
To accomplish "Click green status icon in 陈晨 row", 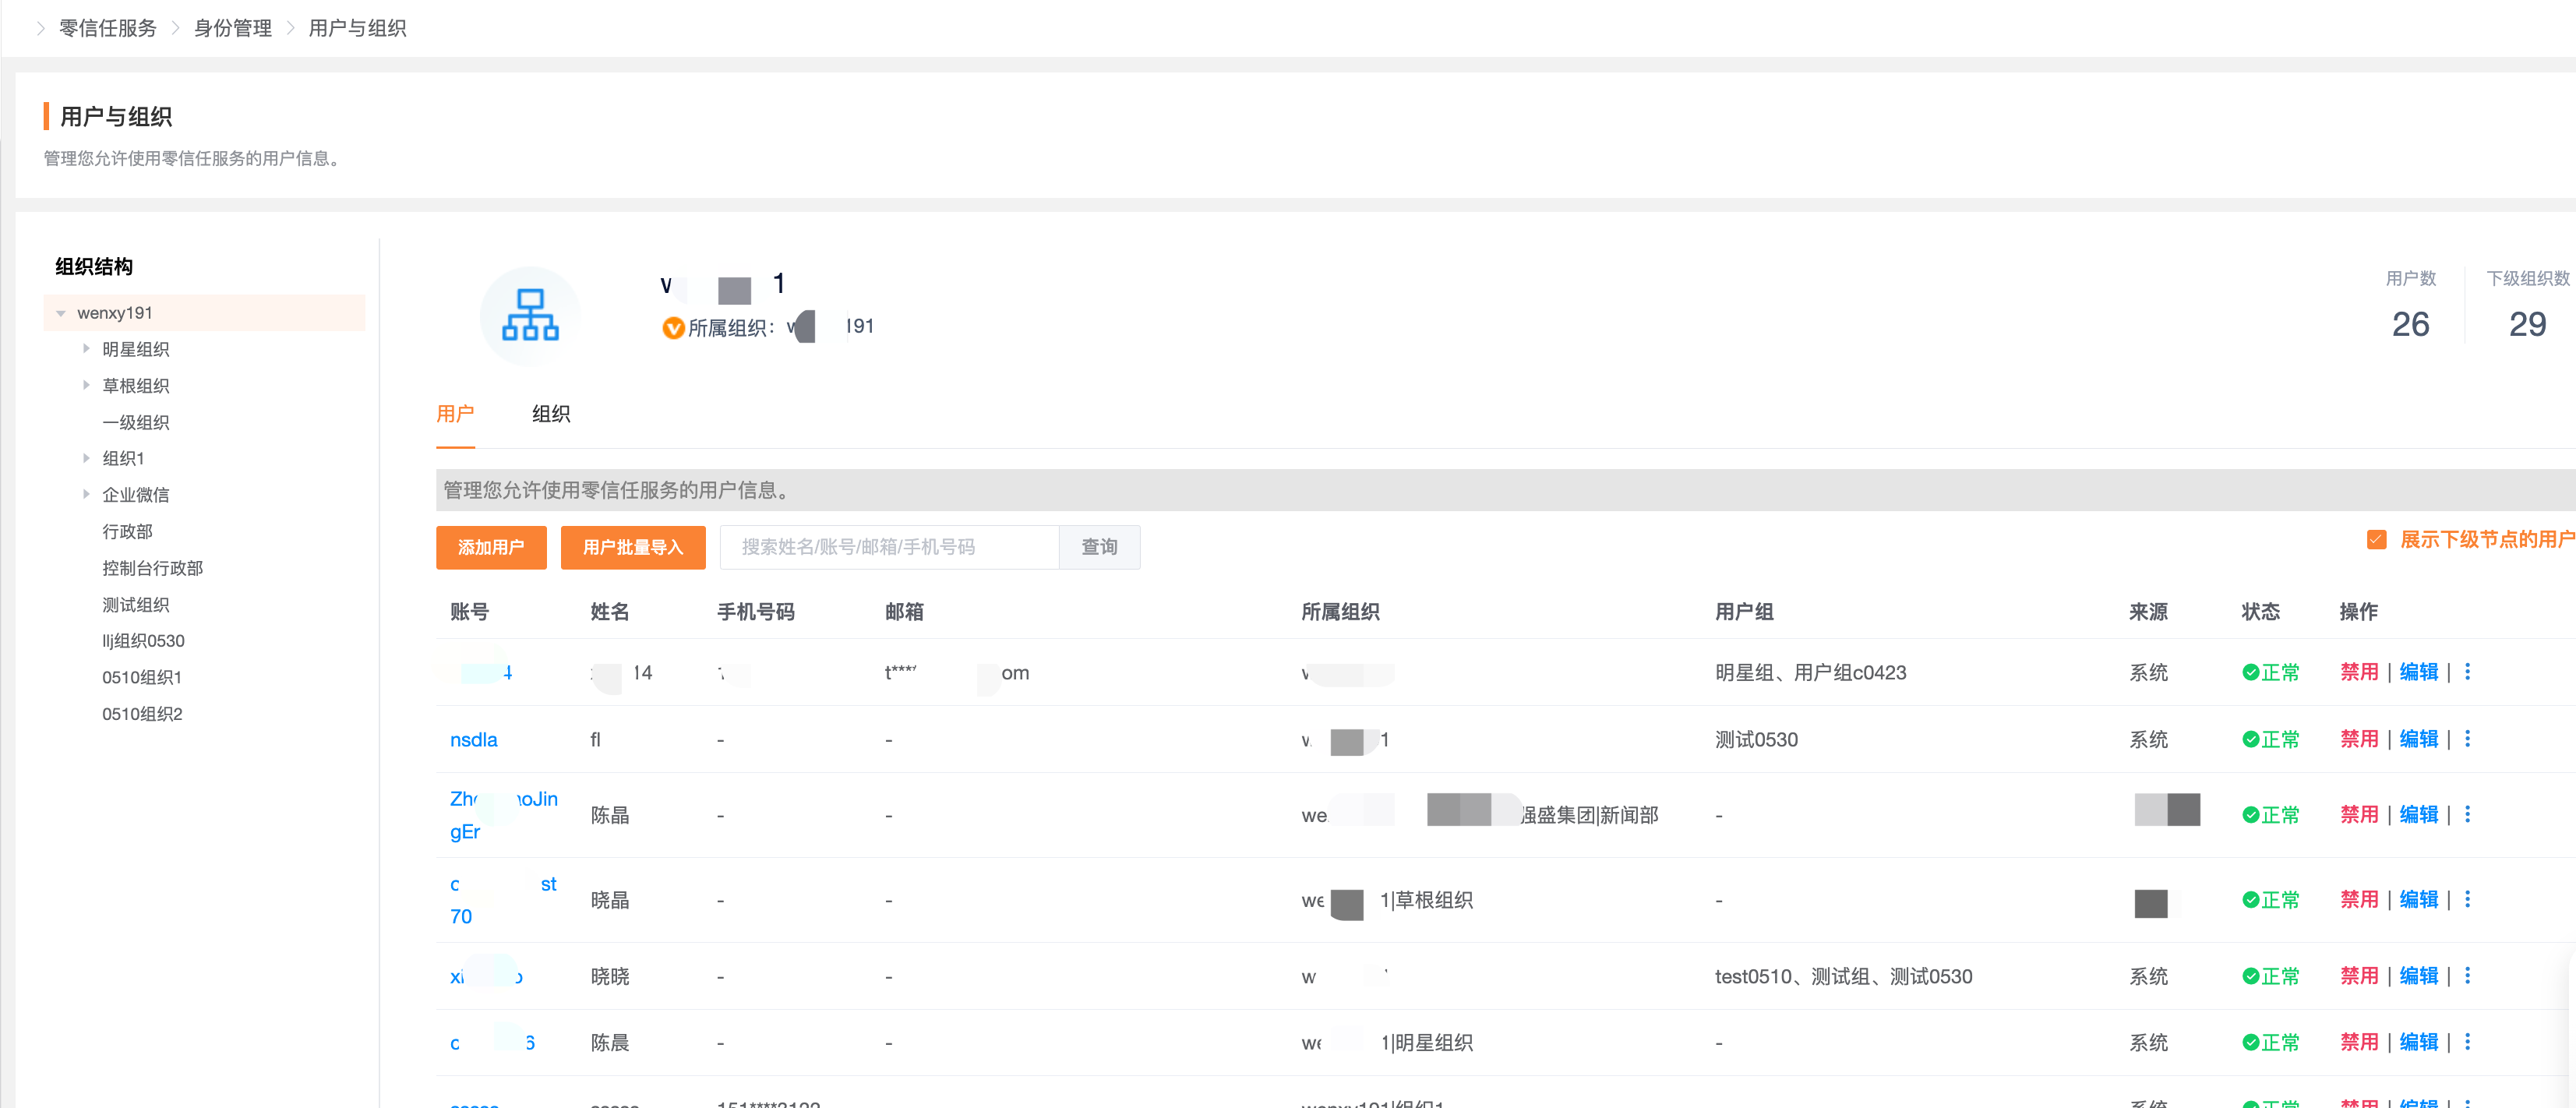I will pyautogui.click(x=2250, y=1042).
